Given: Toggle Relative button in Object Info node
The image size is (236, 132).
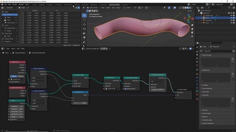Looking at the screenshot, I should click(21, 76).
